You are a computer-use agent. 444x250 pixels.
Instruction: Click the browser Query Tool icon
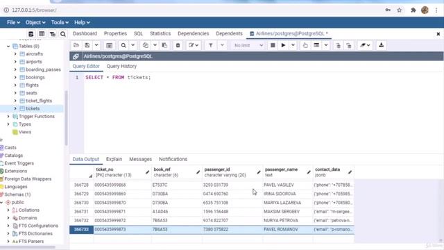click(x=31, y=34)
